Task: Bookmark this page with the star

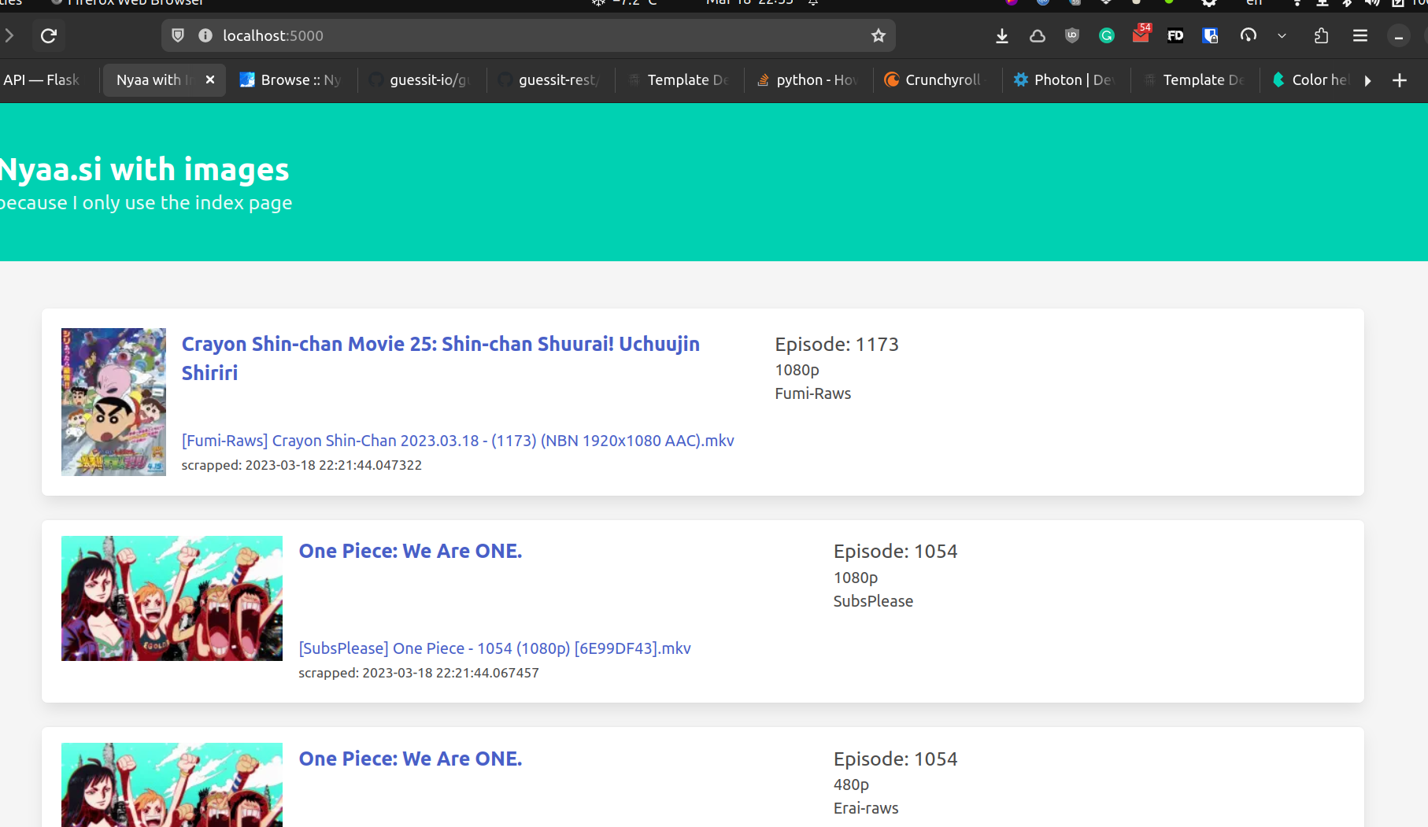Action: point(879,35)
